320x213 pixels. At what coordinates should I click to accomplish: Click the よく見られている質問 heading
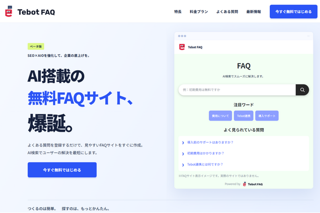point(244,130)
